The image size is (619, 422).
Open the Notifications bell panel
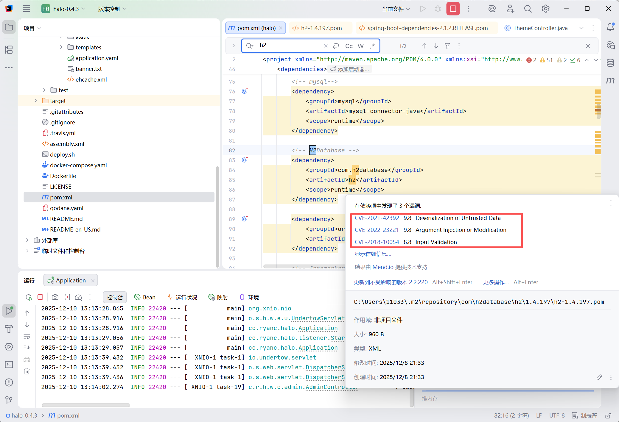click(610, 27)
